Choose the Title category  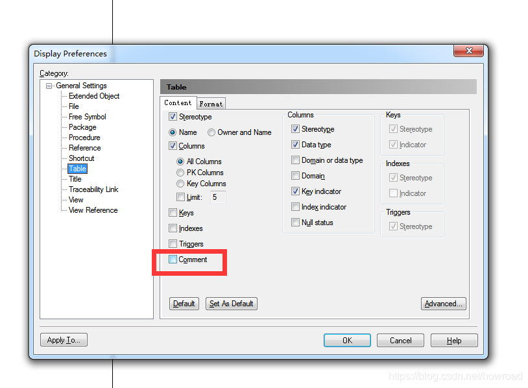point(75,179)
